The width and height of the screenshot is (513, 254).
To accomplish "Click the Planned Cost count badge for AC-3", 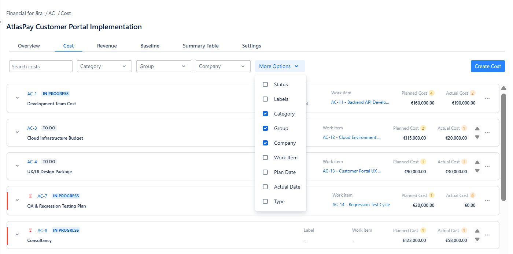I will tap(423, 128).
